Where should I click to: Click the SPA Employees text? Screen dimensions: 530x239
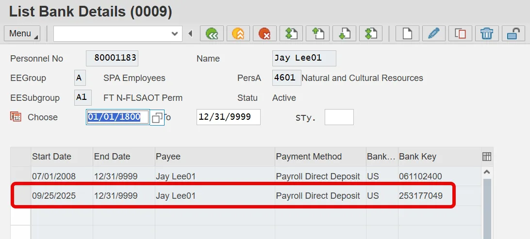[x=134, y=79]
